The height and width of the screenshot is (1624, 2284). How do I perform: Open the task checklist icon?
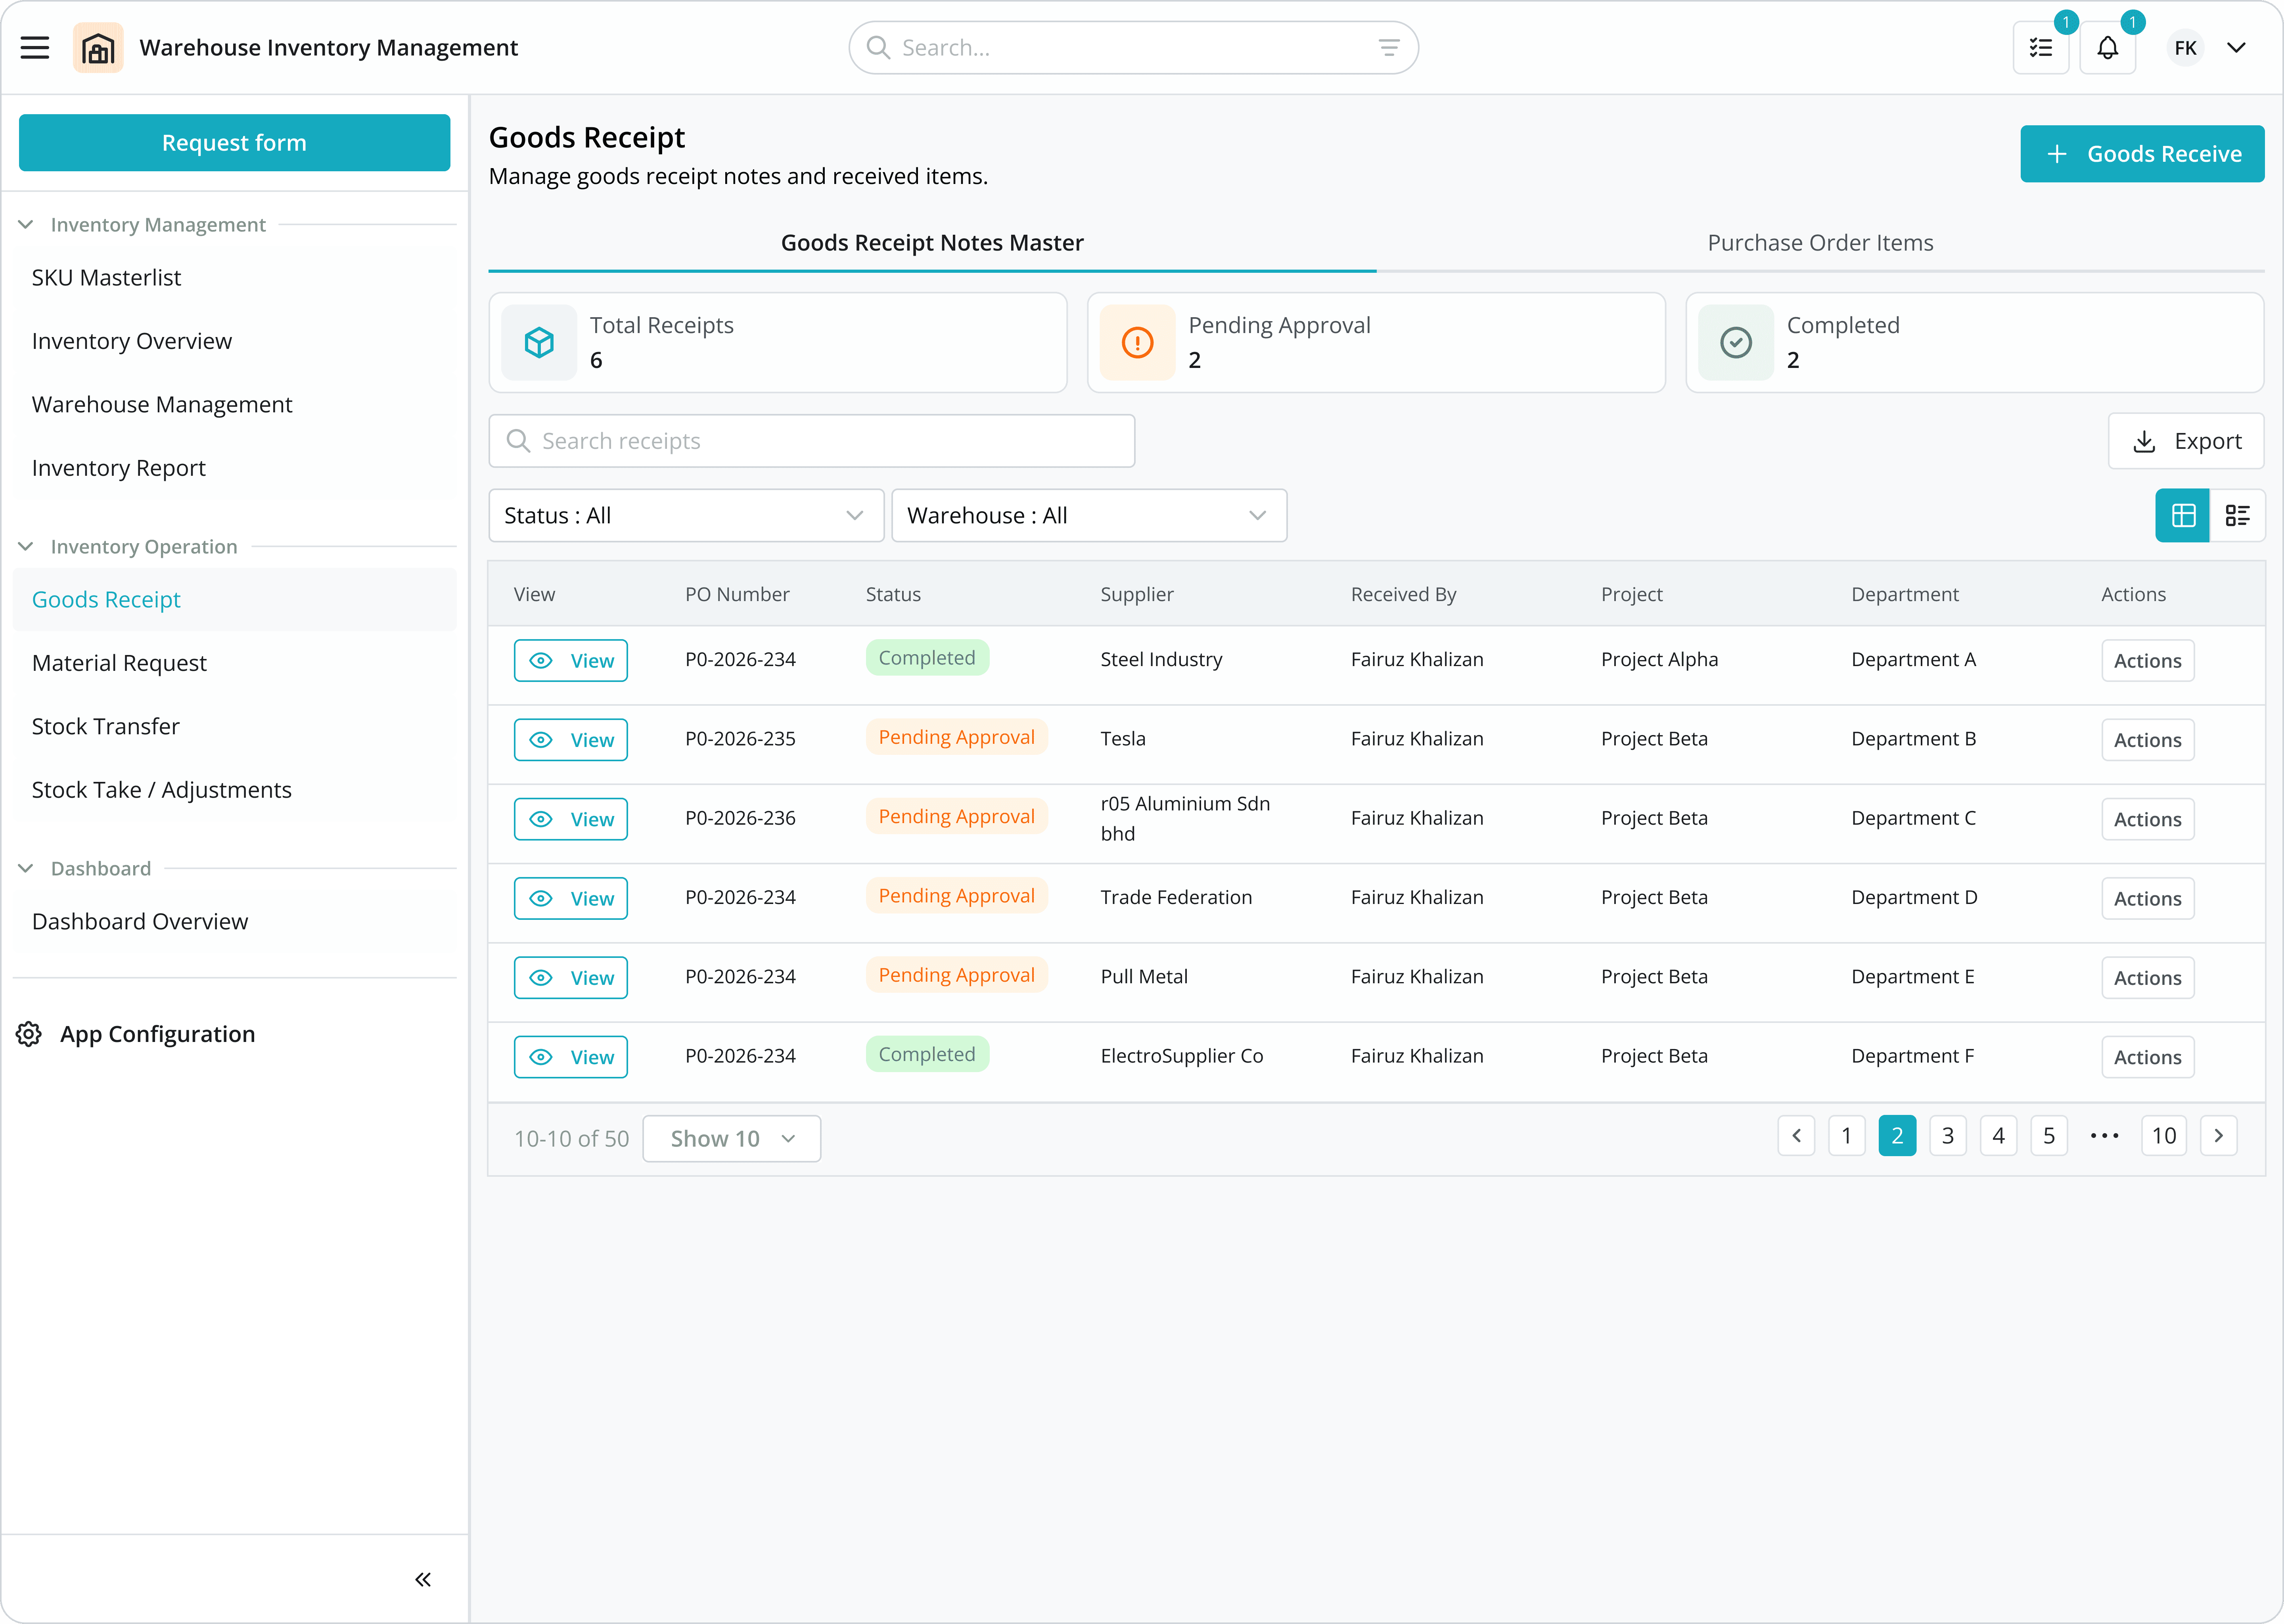coord(2040,47)
